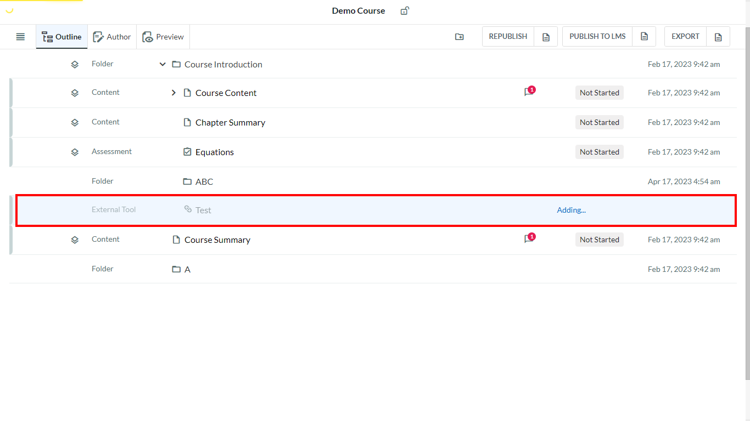Click the EXPORT button
The height and width of the screenshot is (421, 750).
pyautogui.click(x=685, y=37)
